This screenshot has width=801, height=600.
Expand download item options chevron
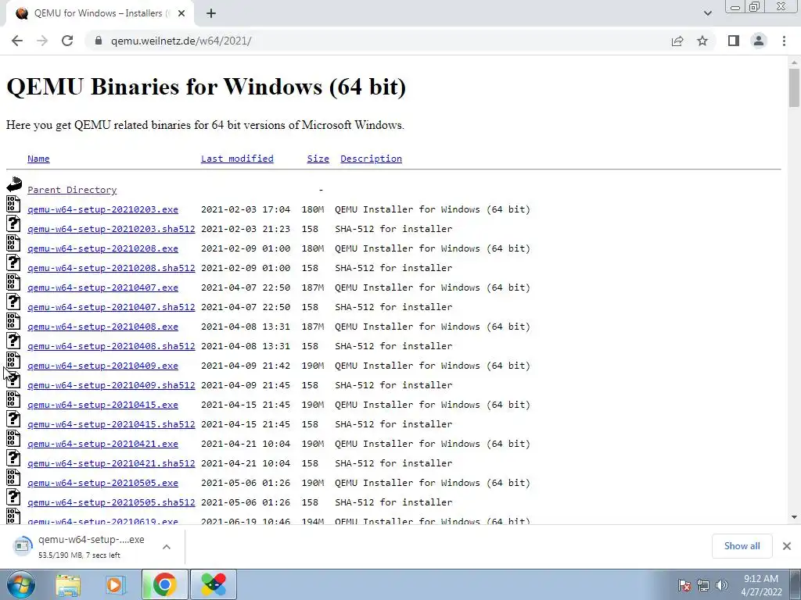[167, 546]
